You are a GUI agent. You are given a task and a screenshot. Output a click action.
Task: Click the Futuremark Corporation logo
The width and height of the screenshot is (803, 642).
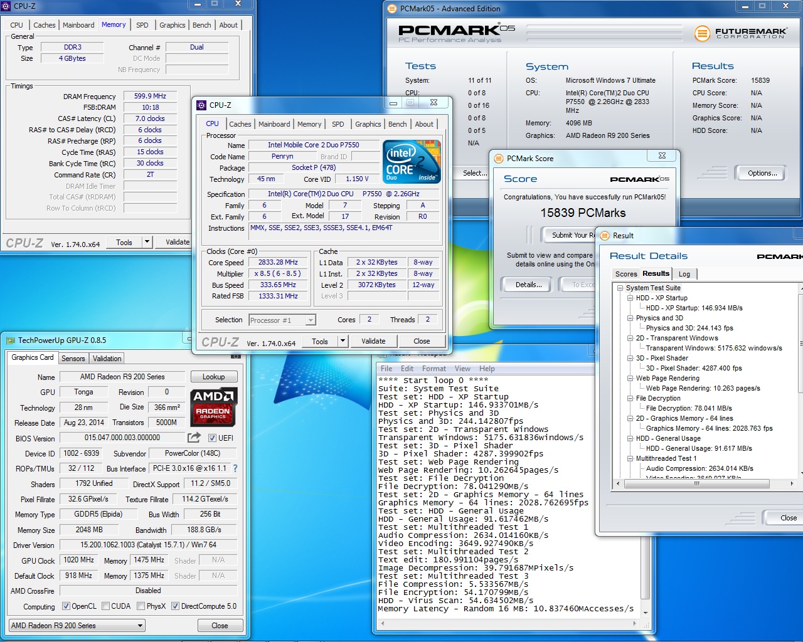740,33
